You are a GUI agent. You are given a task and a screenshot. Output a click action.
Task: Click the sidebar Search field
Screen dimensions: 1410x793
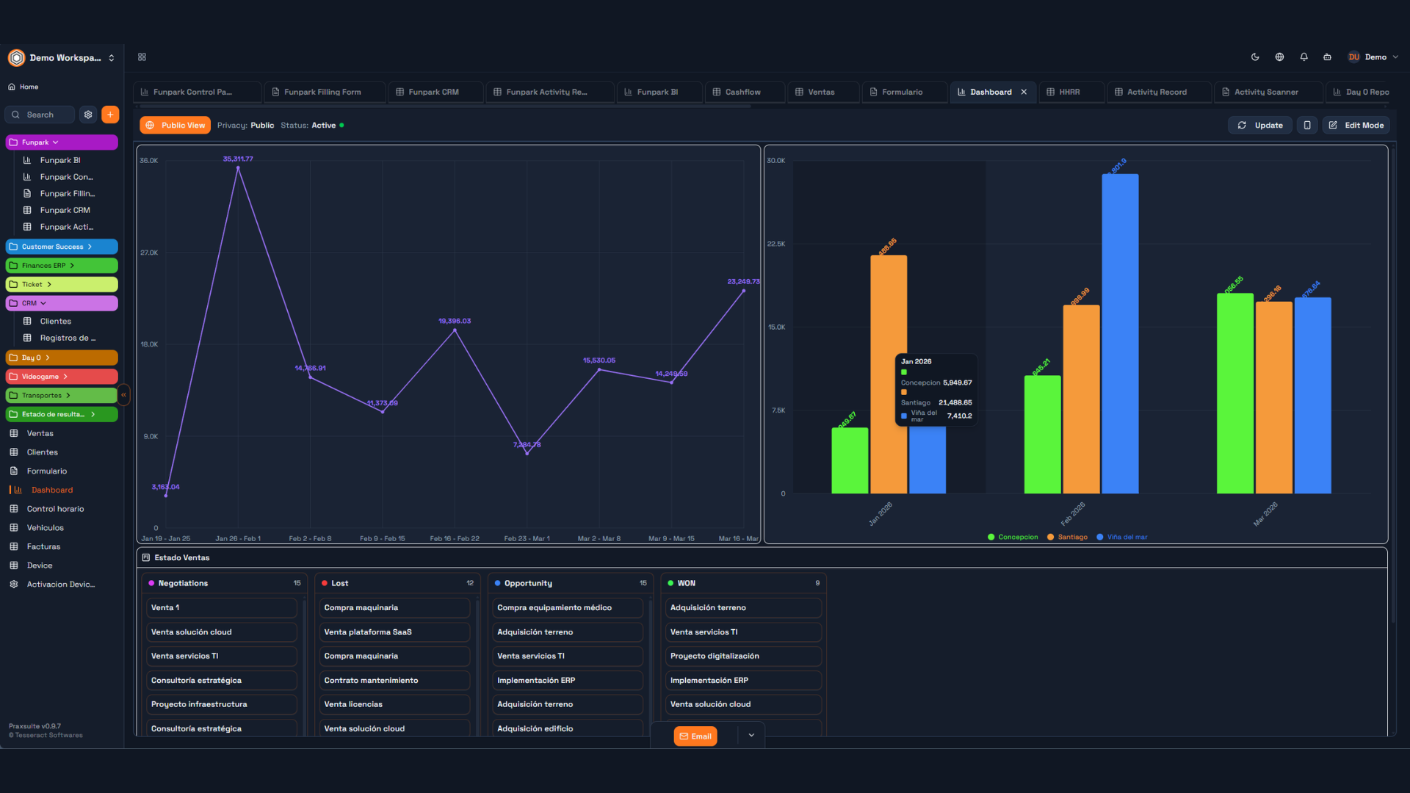40,115
